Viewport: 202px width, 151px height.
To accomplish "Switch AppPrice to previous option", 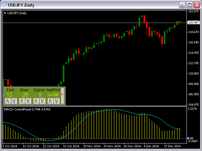I will click(56, 101).
